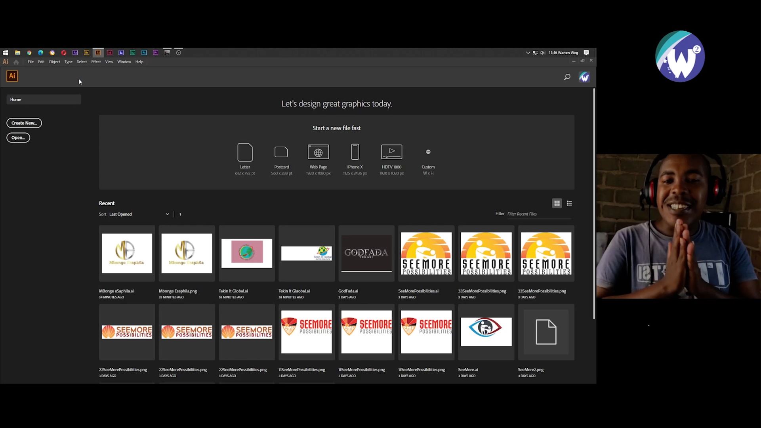Click the search magnifier icon
The image size is (761, 428).
pos(567,77)
